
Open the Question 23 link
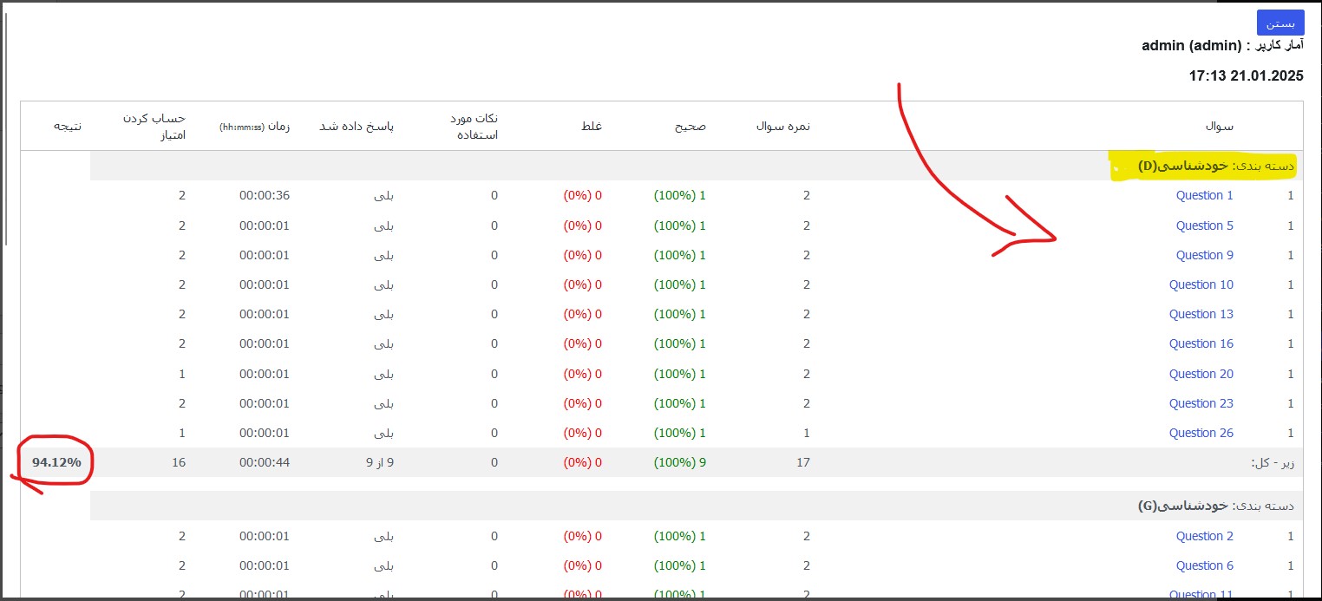[1201, 403]
